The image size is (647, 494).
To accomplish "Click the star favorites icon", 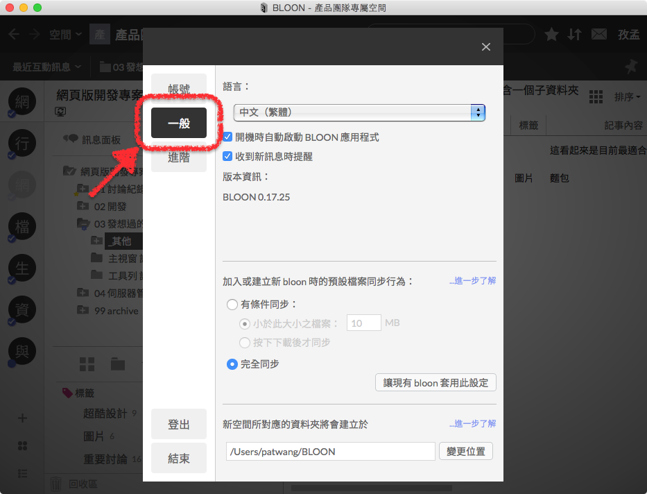I will click(551, 34).
